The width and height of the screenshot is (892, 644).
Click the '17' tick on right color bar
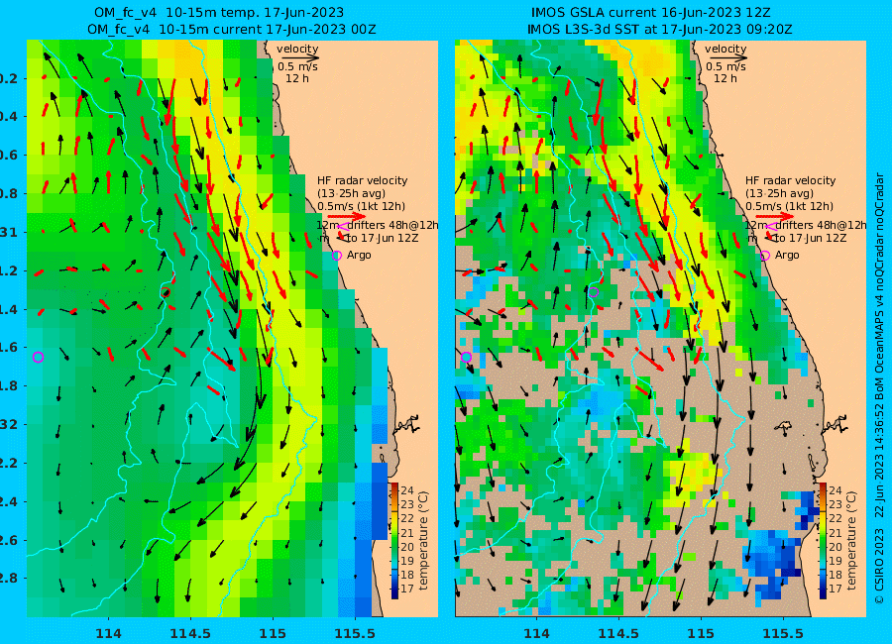click(x=836, y=589)
